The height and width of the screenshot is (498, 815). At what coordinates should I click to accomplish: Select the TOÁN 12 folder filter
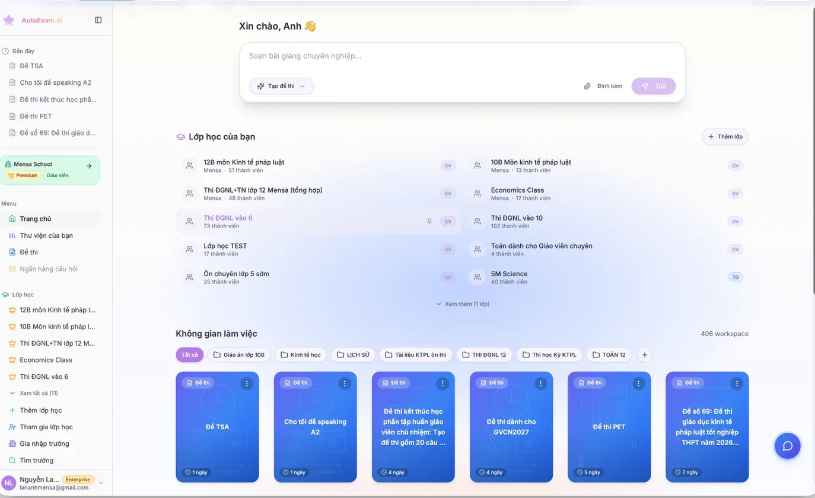tap(609, 355)
